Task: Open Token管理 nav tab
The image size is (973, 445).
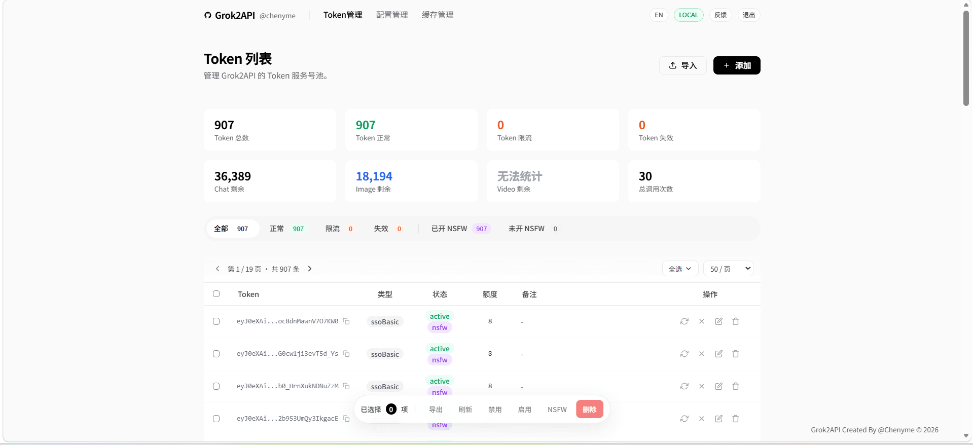Action: (343, 15)
